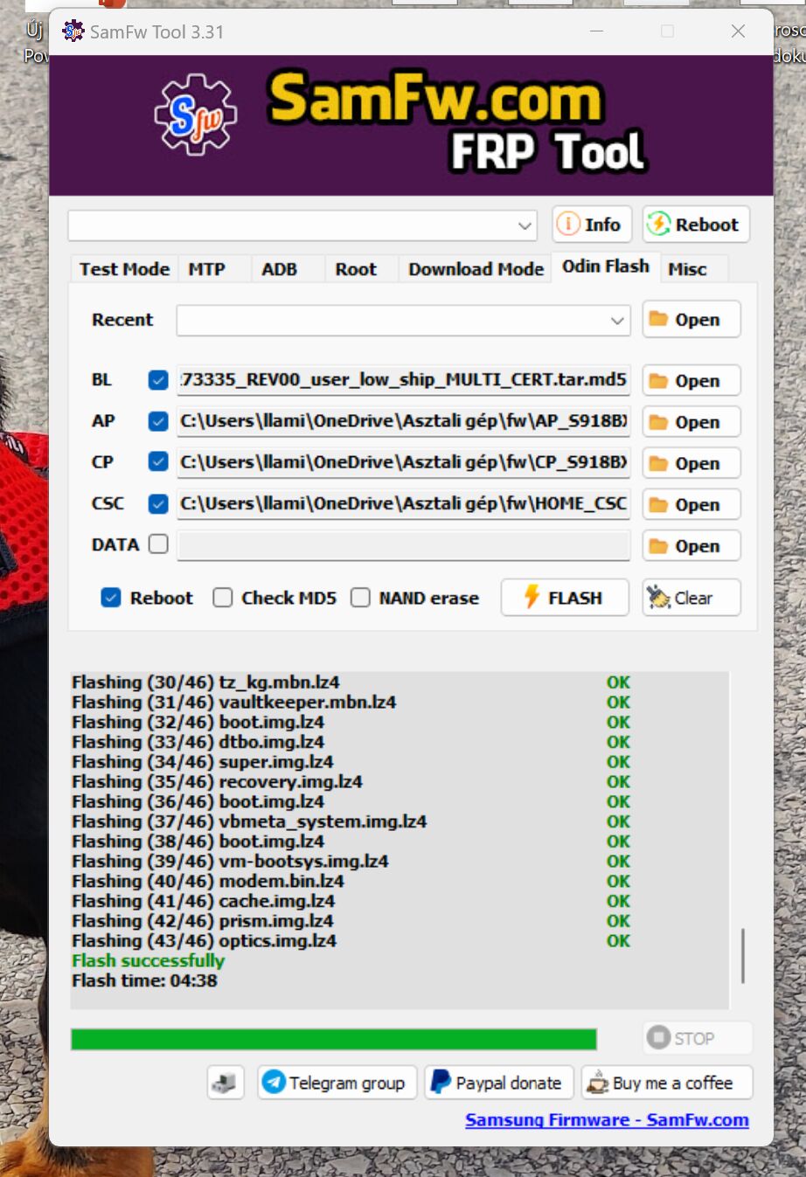Click the Clear button
Viewport: 806px width, 1177px height.
pos(691,598)
